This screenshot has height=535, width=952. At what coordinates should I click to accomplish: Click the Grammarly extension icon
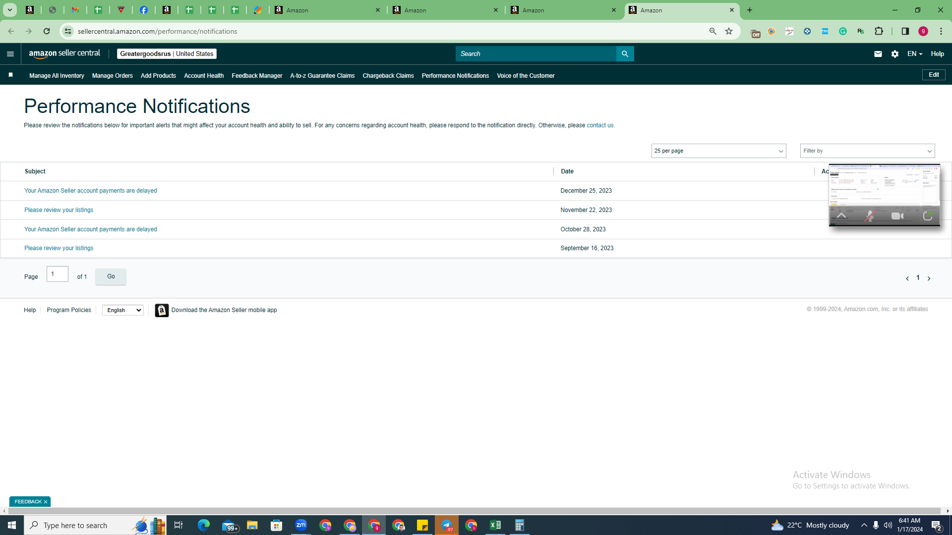pyautogui.click(x=843, y=31)
